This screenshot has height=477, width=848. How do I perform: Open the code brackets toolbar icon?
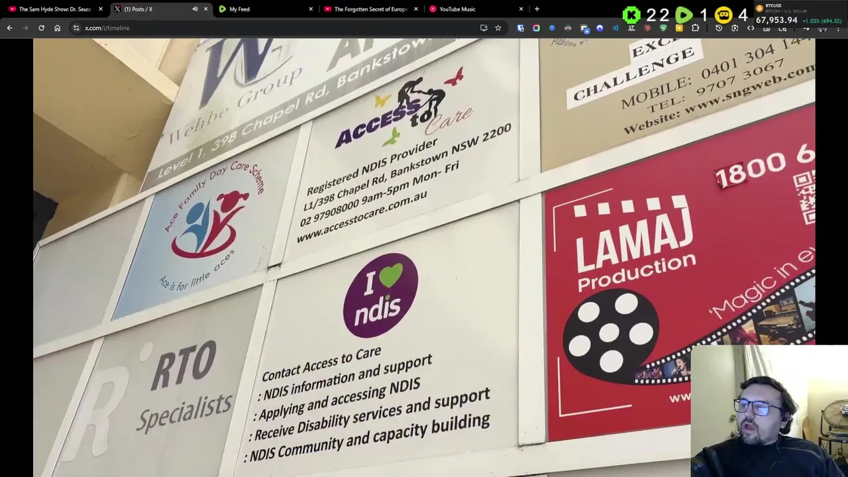pyautogui.click(x=751, y=28)
